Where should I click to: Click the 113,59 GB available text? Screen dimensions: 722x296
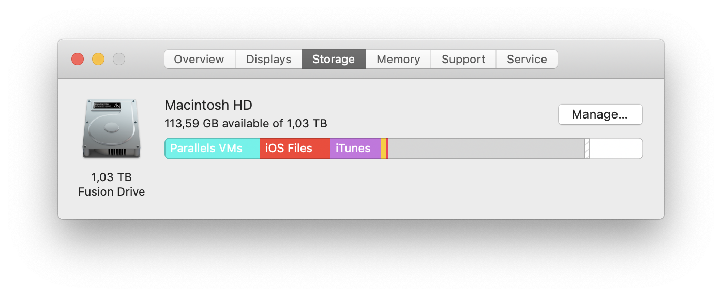pos(246,124)
